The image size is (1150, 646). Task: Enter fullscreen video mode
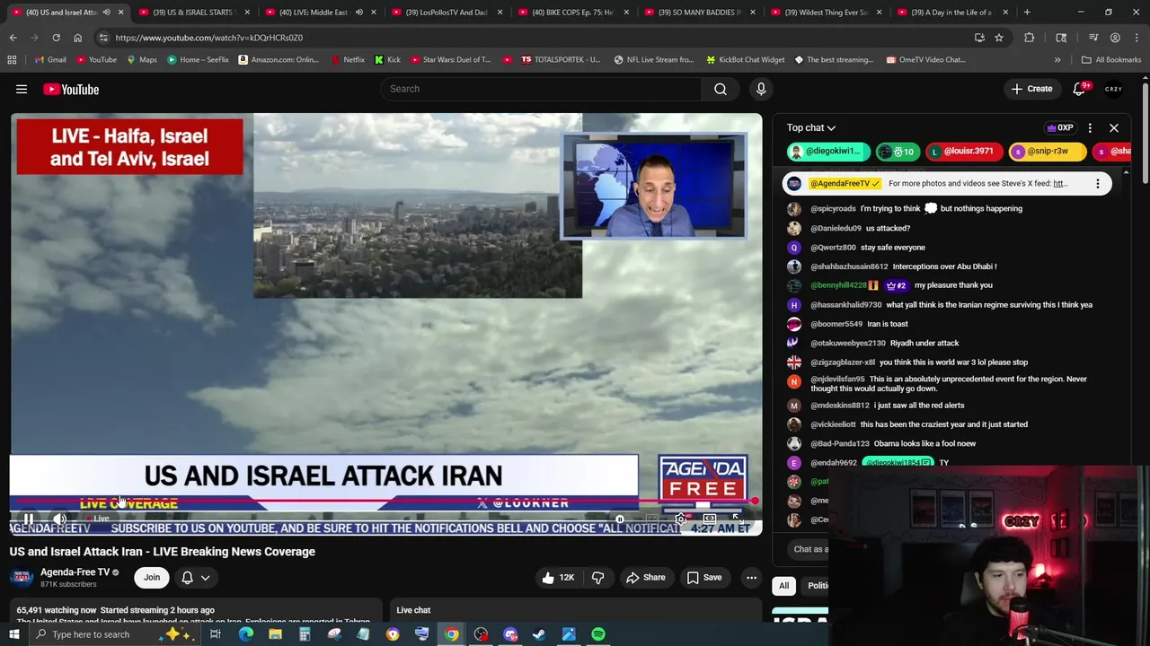[x=737, y=519]
